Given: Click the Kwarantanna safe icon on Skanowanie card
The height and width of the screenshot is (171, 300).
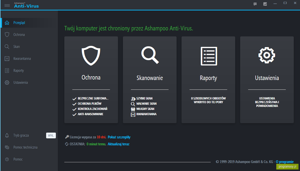Looking at the screenshot, I should click(133, 114).
